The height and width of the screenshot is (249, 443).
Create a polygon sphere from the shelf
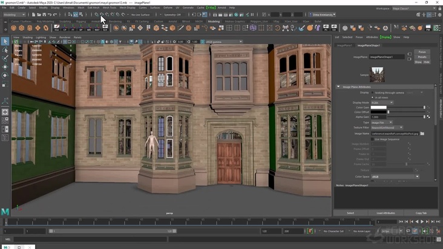tap(13, 28)
